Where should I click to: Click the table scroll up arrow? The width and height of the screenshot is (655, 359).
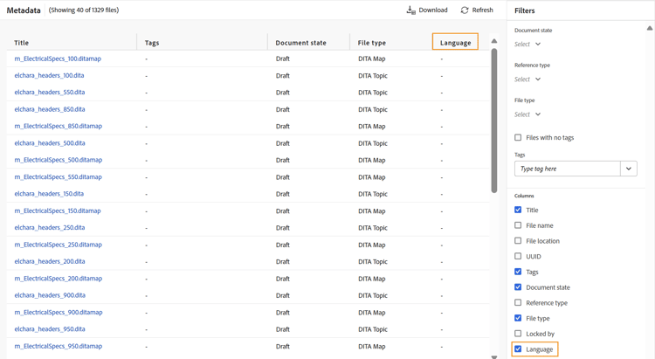click(x=494, y=41)
